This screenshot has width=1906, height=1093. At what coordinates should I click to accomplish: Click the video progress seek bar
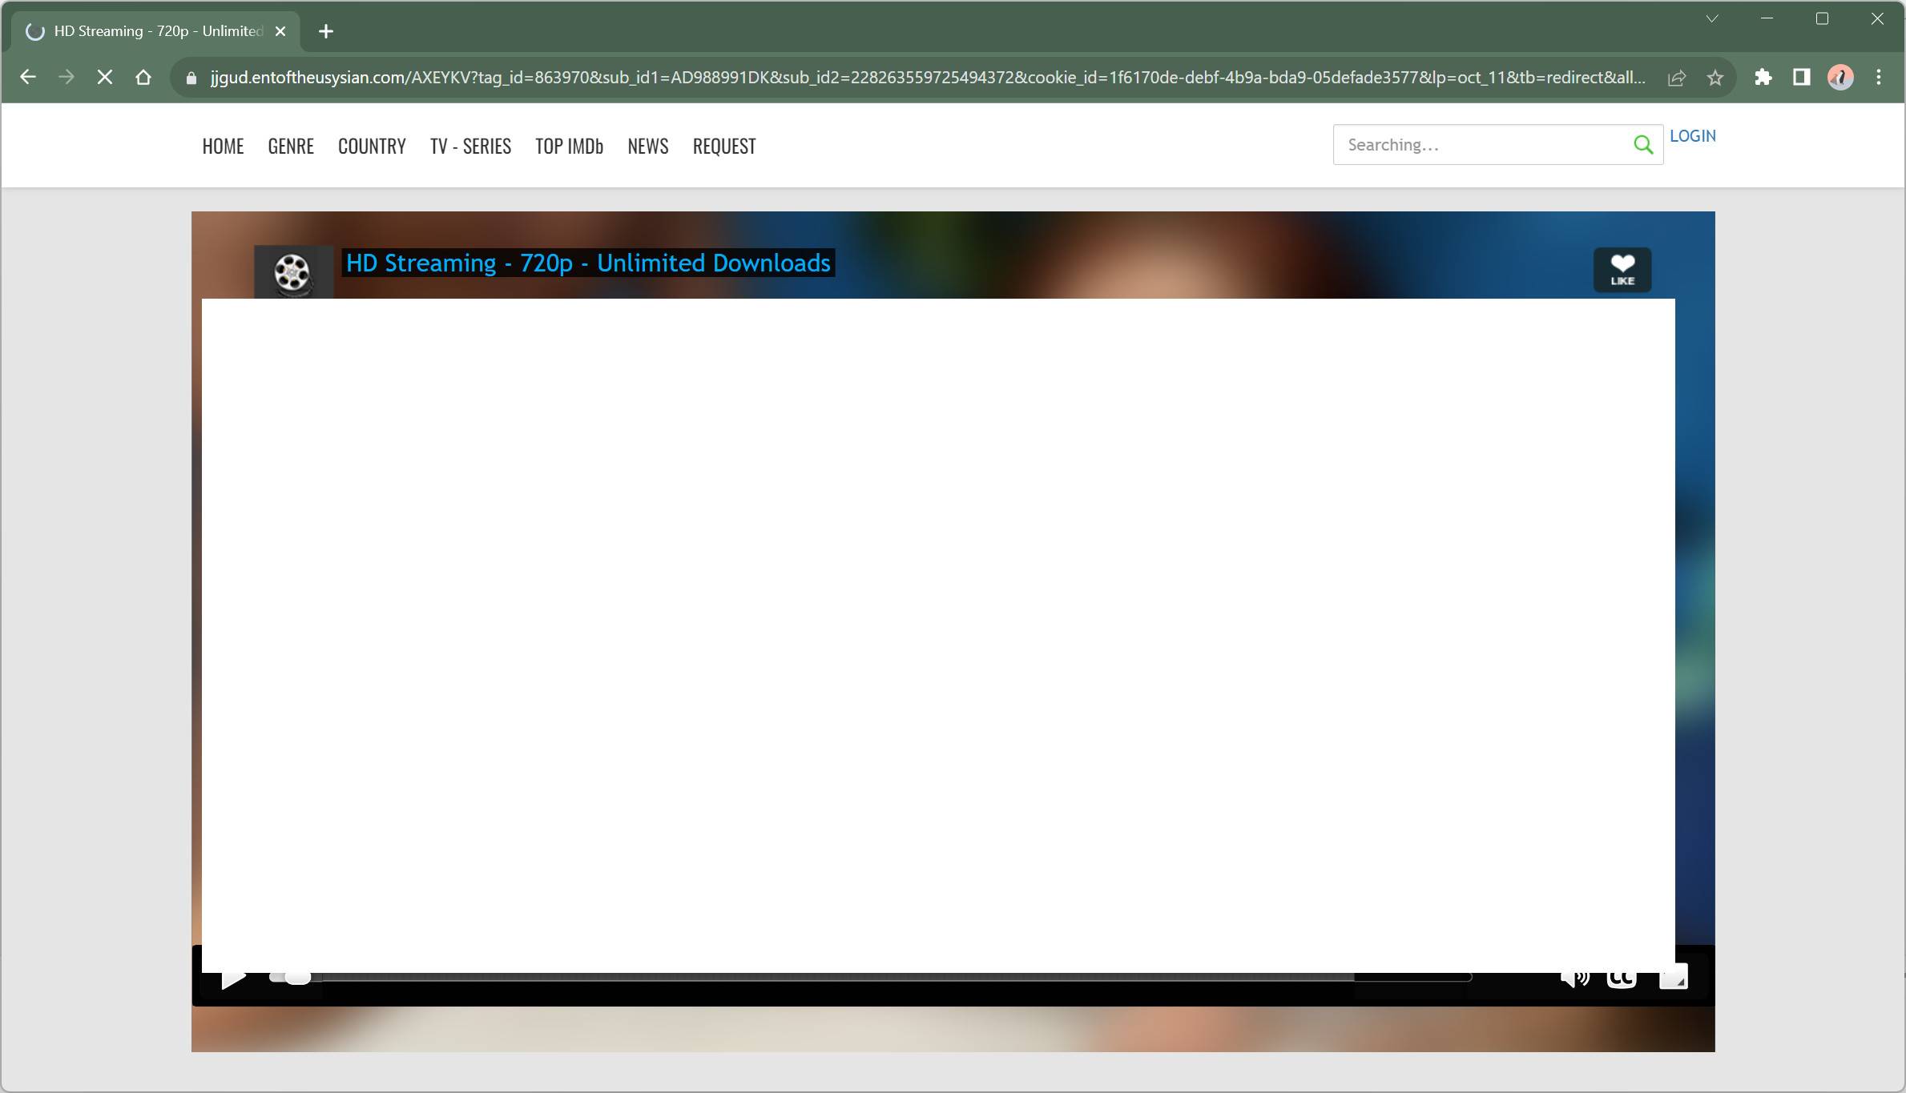[881, 976]
